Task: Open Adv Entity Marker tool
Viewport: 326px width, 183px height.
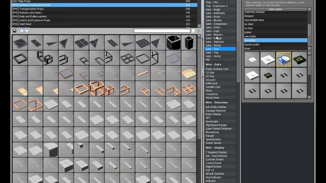Action: point(220,107)
